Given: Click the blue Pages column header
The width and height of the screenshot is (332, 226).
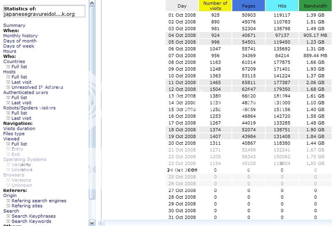Looking at the screenshot, I should pos(248,6).
